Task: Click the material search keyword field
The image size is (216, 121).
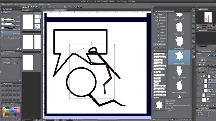Action: (161, 51)
